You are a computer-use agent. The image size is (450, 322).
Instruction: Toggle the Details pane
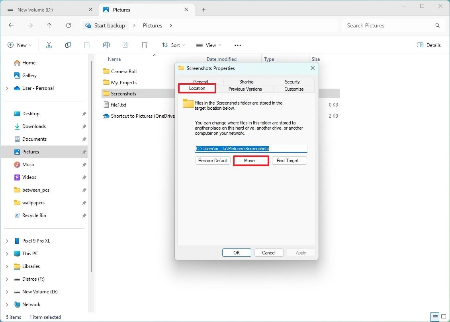428,45
